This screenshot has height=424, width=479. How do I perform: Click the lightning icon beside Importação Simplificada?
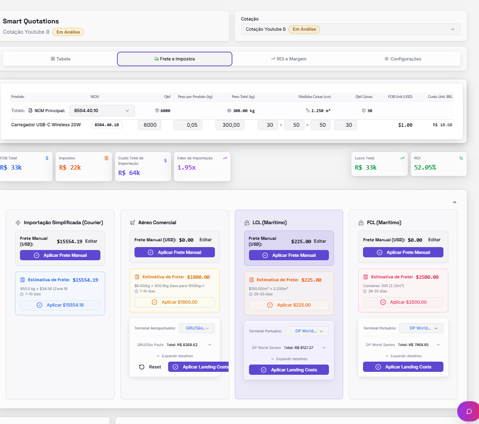(18, 223)
